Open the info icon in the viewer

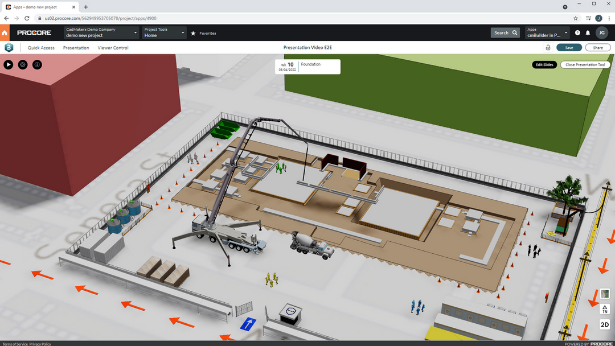pos(36,64)
